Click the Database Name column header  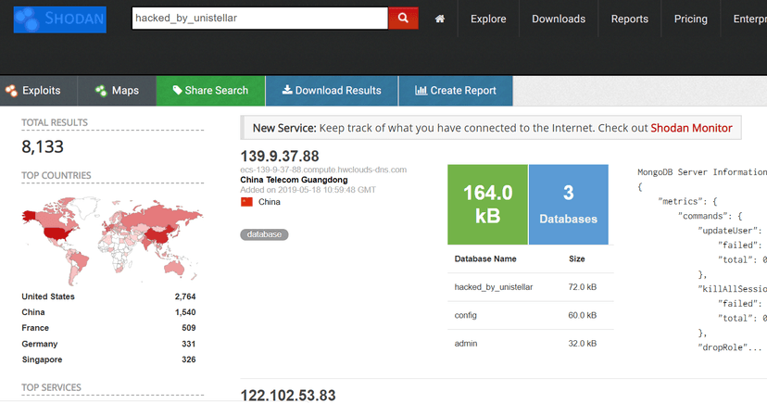[485, 258]
